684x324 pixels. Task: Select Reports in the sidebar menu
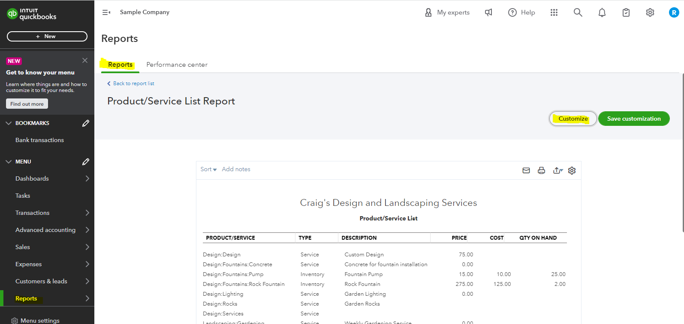(26, 298)
